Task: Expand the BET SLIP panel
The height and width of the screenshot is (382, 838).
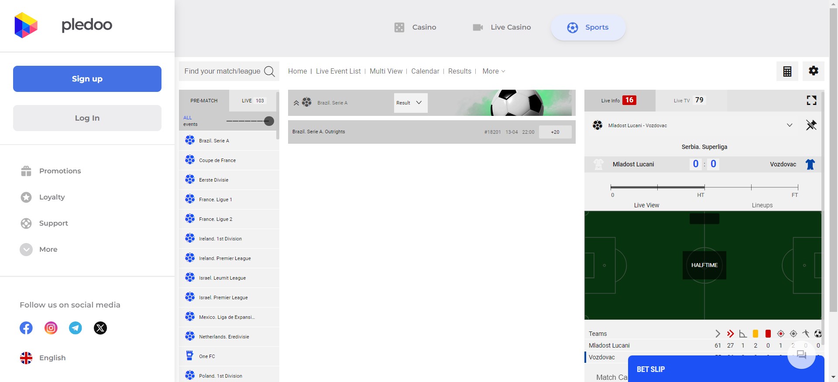Action: (726, 369)
